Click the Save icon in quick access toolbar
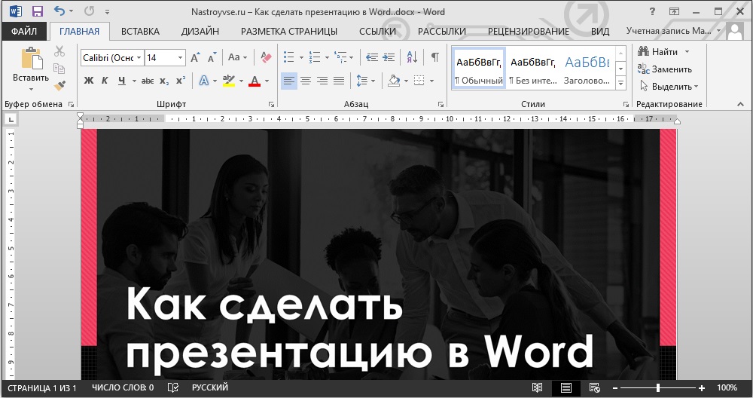753x398 pixels. [x=37, y=11]
